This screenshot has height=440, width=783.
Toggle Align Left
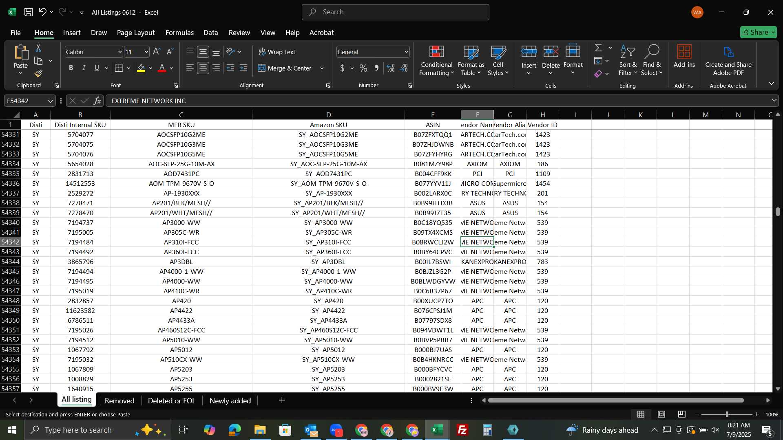pyautogui.click(x=190, y=68)
